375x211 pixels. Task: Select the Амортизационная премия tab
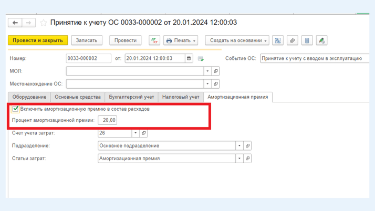pos(238,97)
